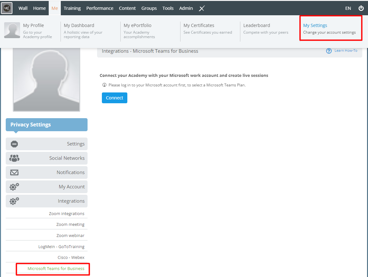Click the Integrations gears icon
Screen dimensions: 368x277
(14, 201)
